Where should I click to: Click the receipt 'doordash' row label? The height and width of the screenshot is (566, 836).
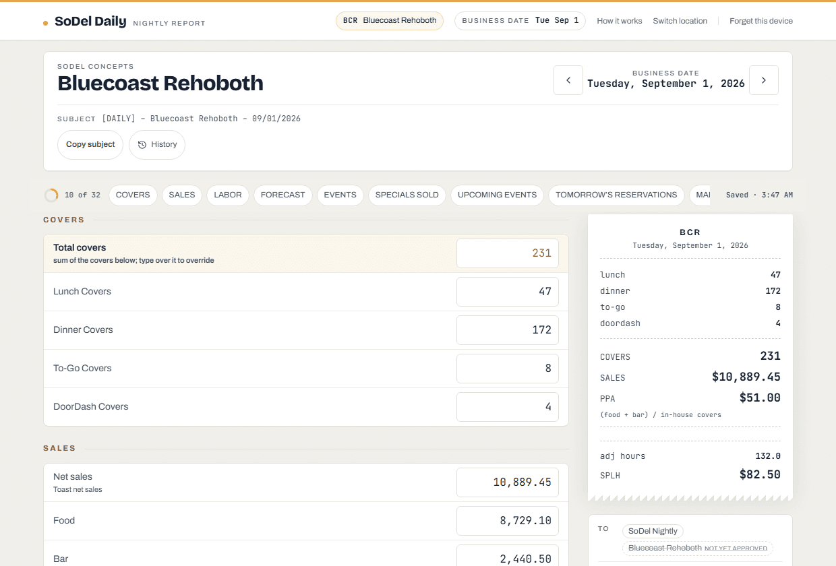tap(620, 323)
